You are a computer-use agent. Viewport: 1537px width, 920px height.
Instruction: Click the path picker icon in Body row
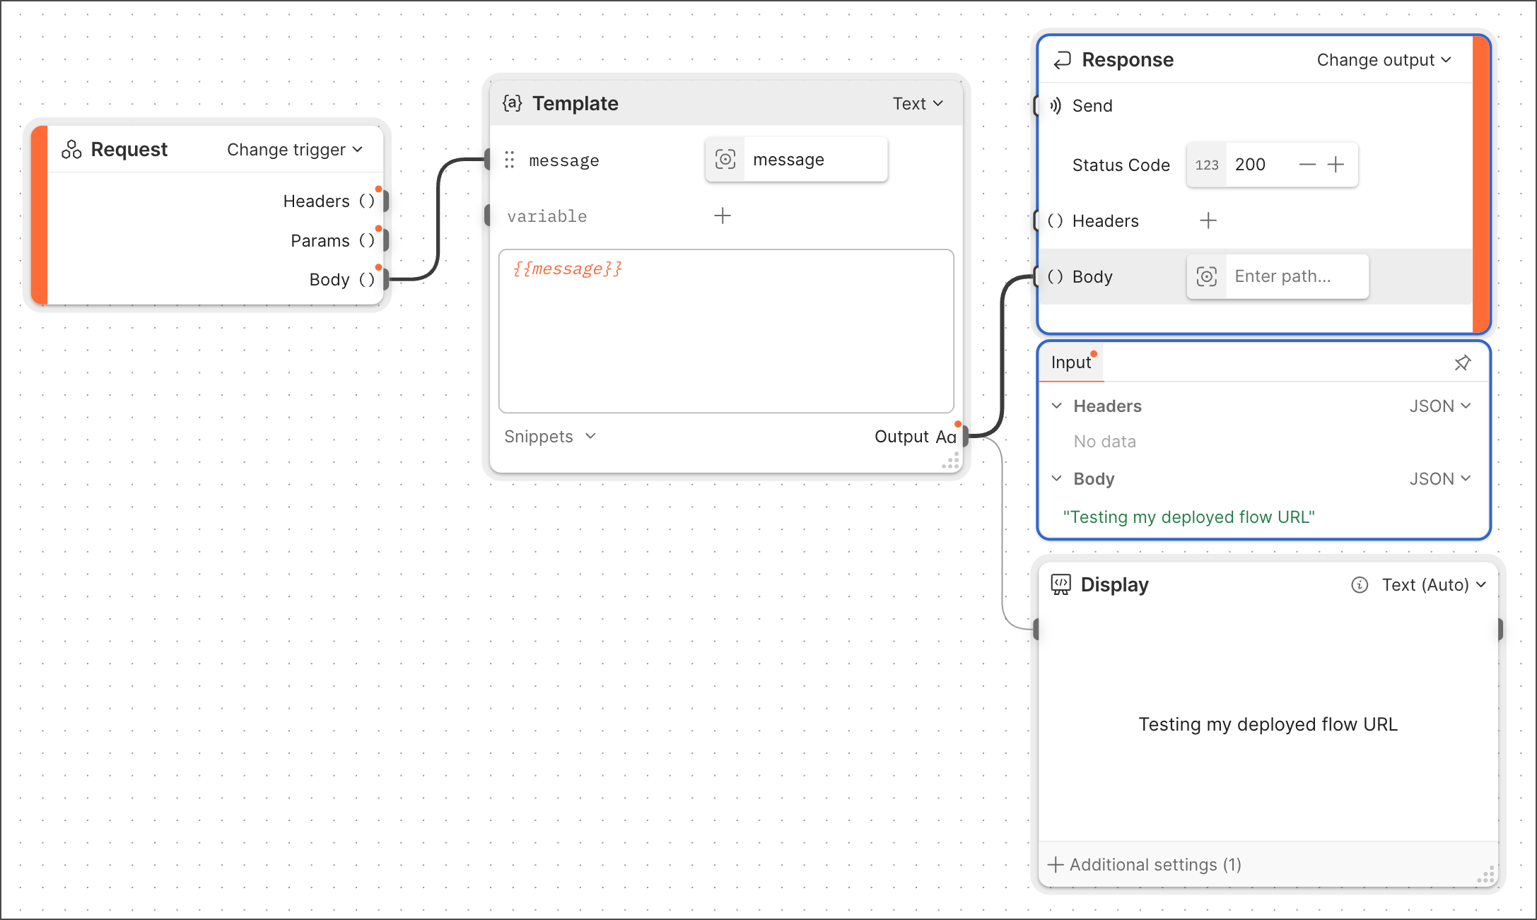point(1207,276)
